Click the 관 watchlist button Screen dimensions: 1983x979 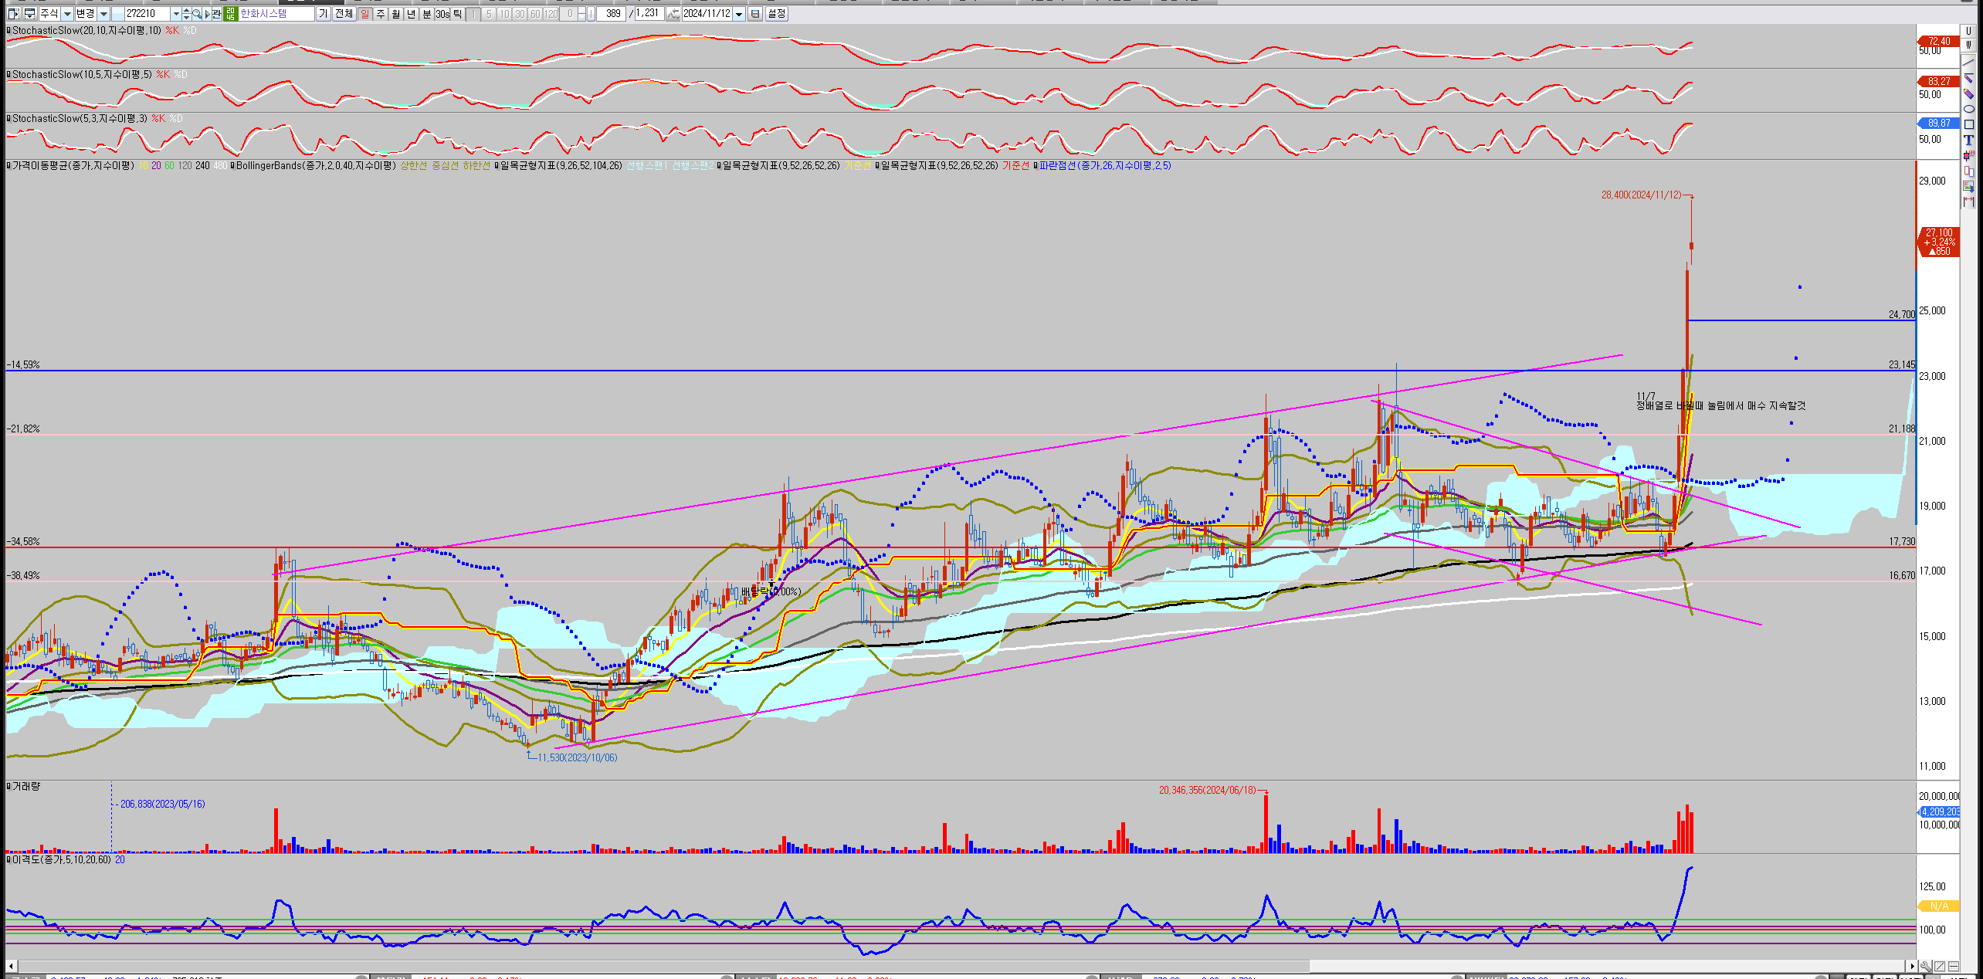(x=215, y=14)
